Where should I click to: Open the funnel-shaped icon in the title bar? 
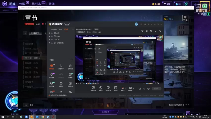click(148, 24)
